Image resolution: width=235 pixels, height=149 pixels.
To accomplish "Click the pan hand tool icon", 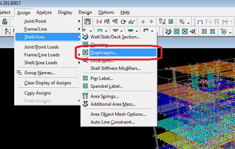I will point(87,22).
